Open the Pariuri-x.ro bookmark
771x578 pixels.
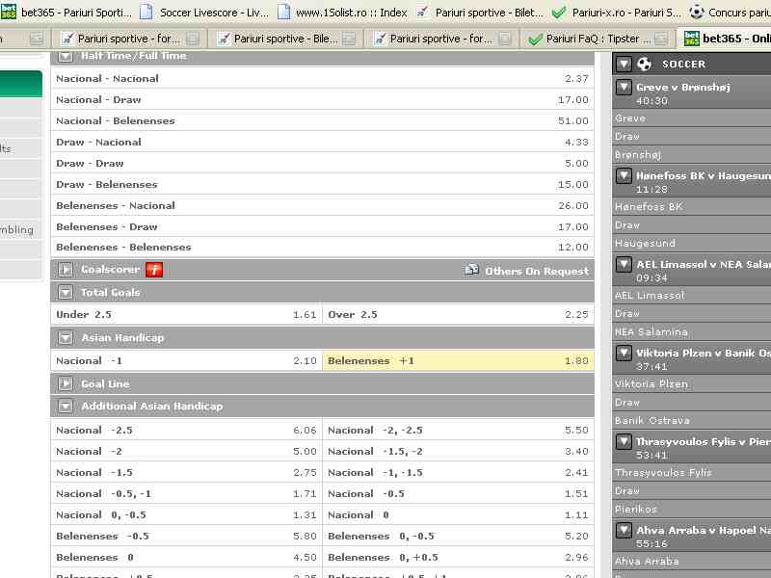tap(617, 12)
